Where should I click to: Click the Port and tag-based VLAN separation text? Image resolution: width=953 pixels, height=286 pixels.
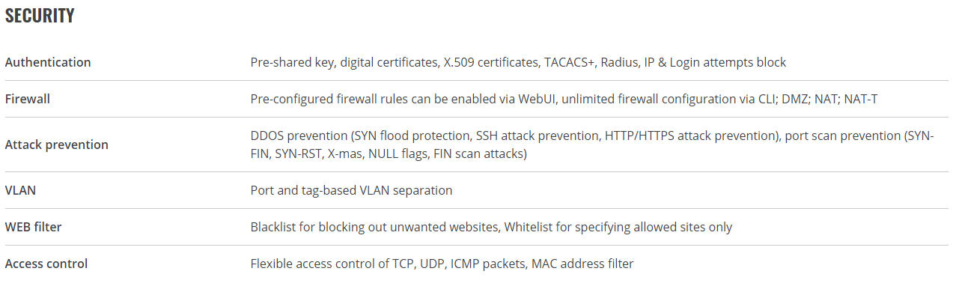click(351, 190)
